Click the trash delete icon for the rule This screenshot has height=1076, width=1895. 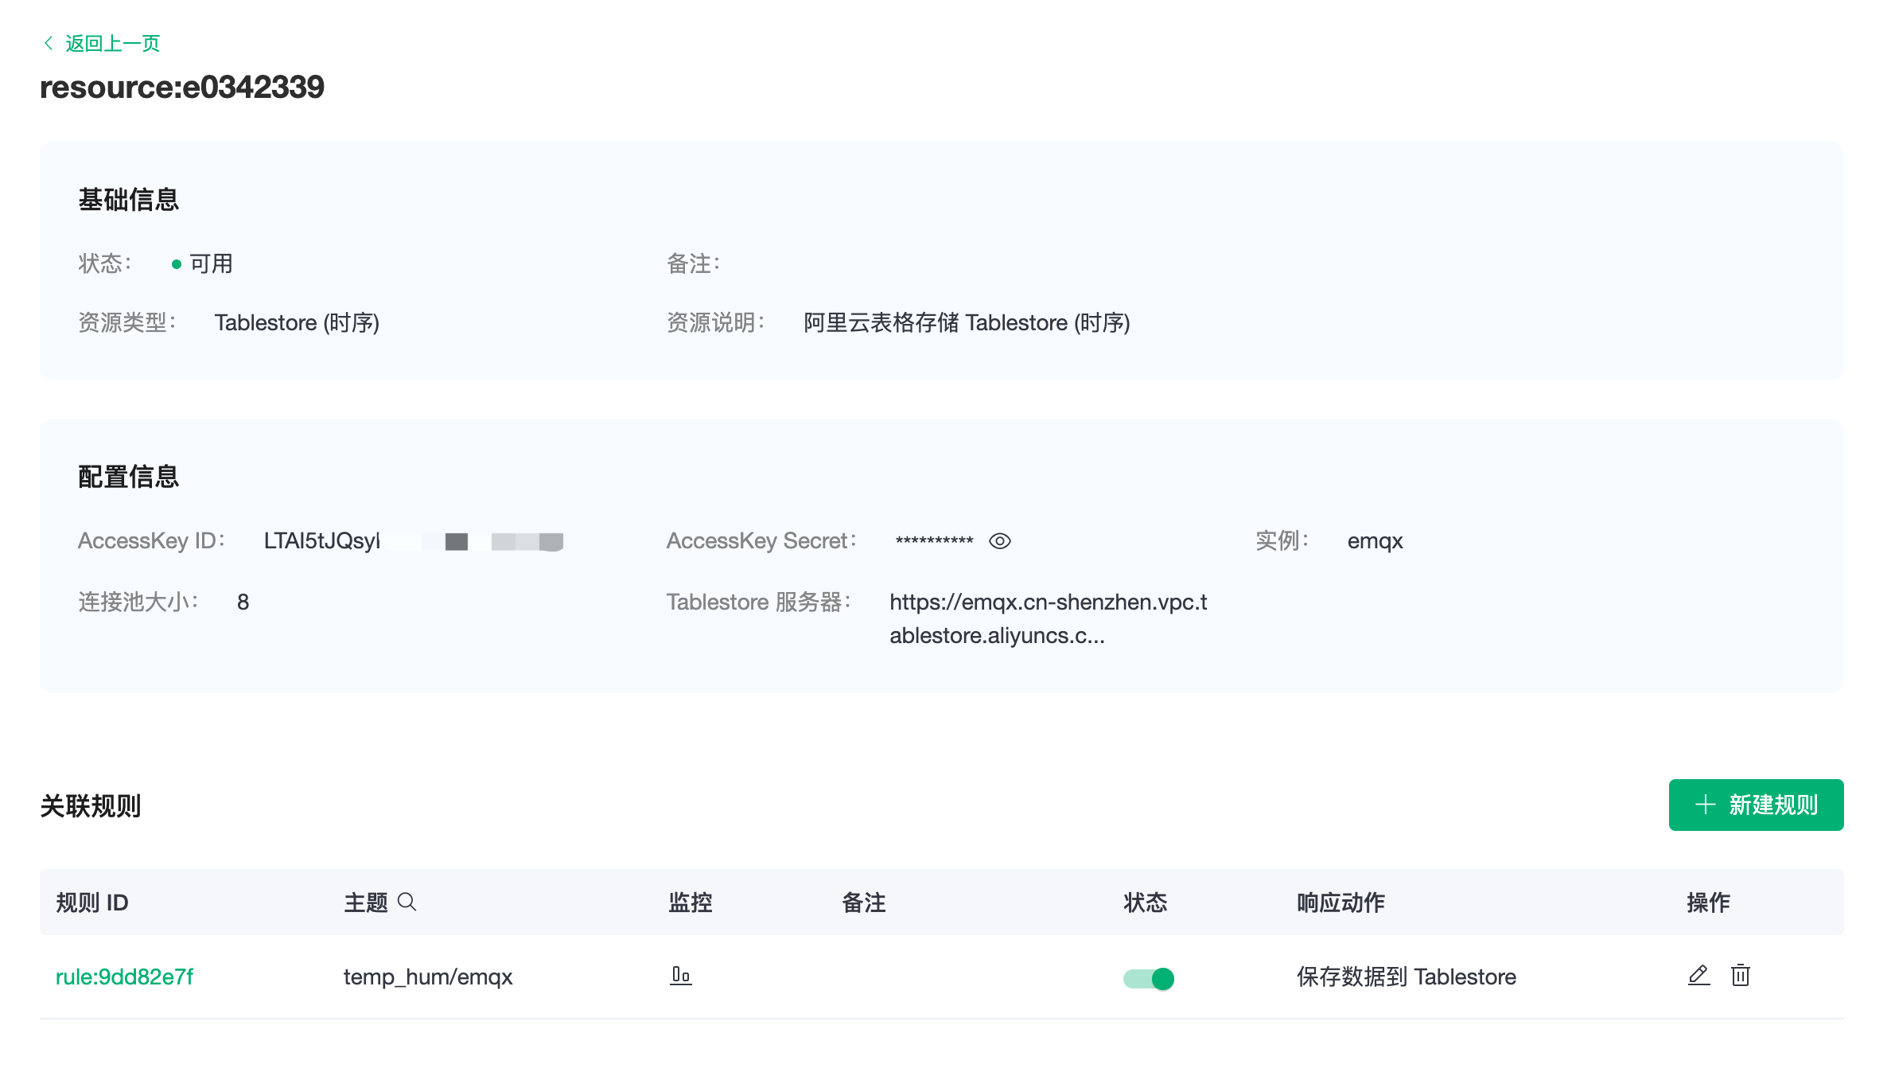[1740, 975]
